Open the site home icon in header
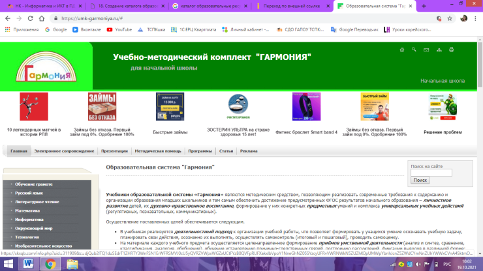483x271 pixels. (401, 50)
